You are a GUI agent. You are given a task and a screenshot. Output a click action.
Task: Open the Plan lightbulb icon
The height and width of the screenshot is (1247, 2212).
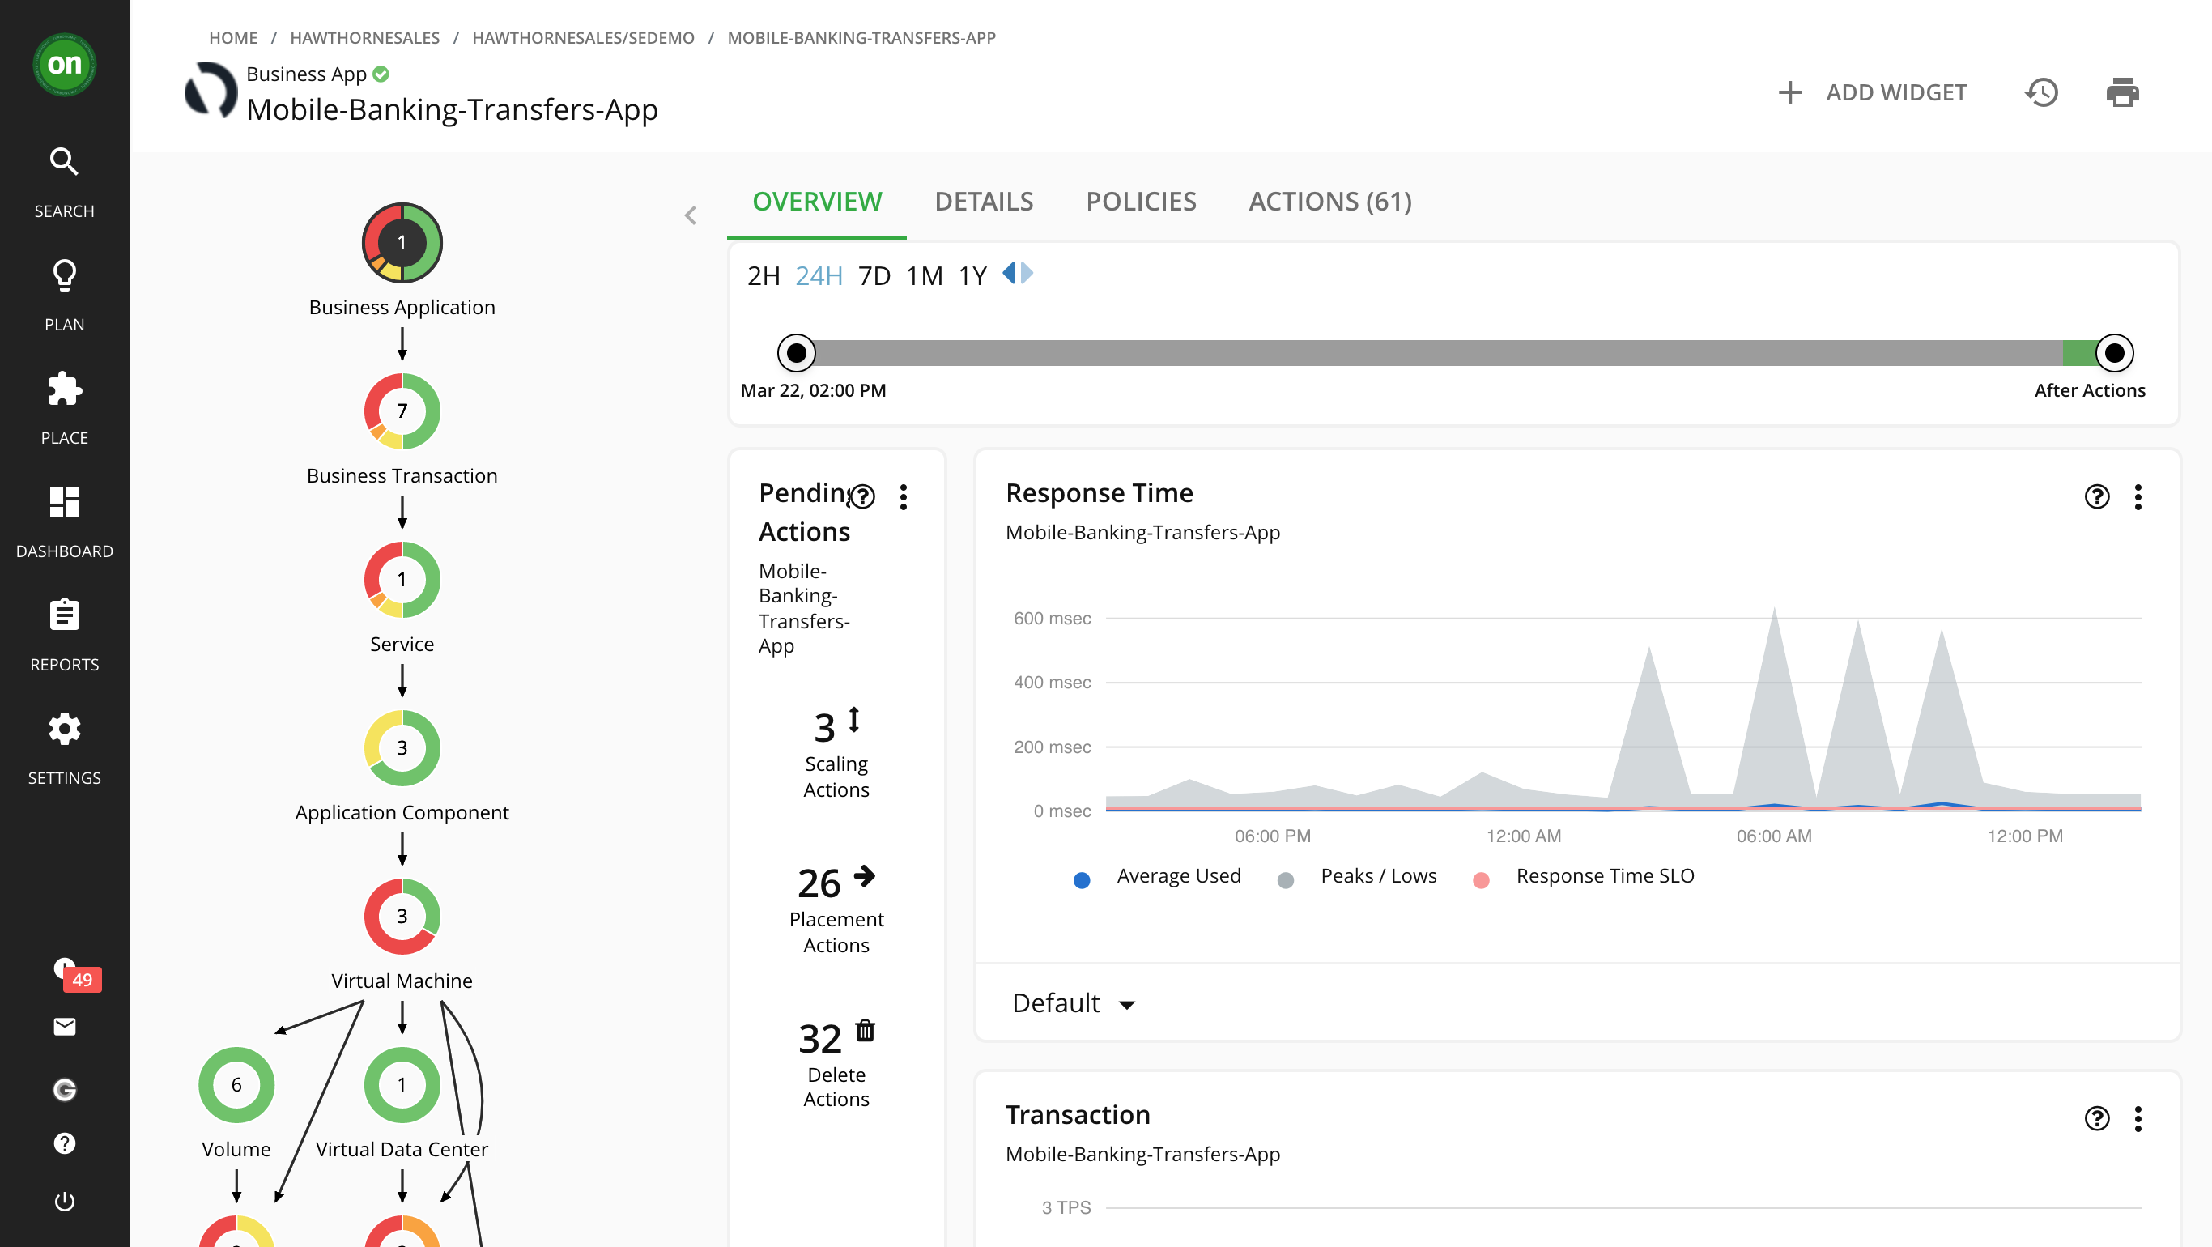[x=65, y=275]
